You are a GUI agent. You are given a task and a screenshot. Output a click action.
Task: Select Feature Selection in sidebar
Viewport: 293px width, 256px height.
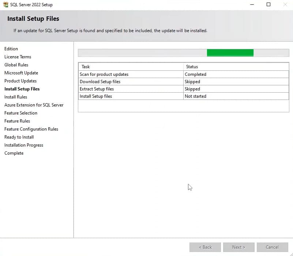(21, 113)
